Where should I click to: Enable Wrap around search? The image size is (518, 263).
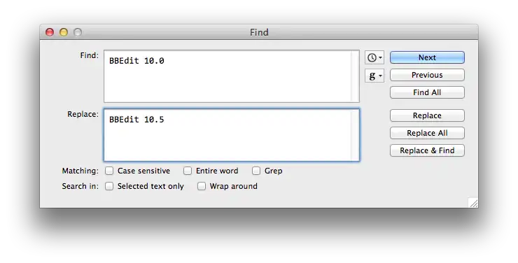tap(202, 186)
